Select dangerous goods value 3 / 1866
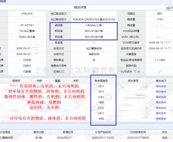173x142 pixels. click(x=160, y=60)
